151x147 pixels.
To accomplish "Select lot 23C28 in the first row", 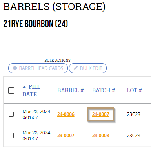I will click(x=133, y=114).
